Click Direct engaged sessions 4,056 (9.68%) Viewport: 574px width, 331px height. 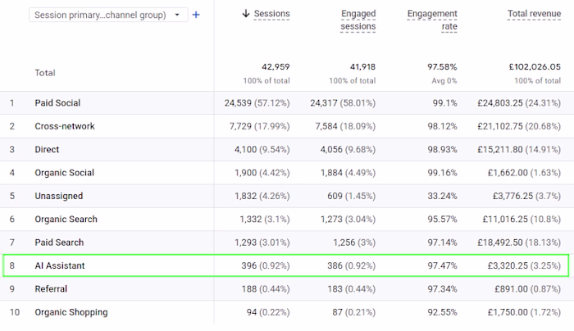tap(348, 150)
